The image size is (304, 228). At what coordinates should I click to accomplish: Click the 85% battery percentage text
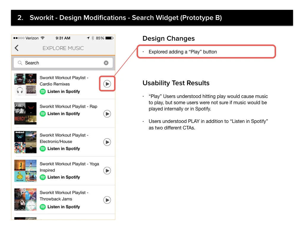(100, 38)
